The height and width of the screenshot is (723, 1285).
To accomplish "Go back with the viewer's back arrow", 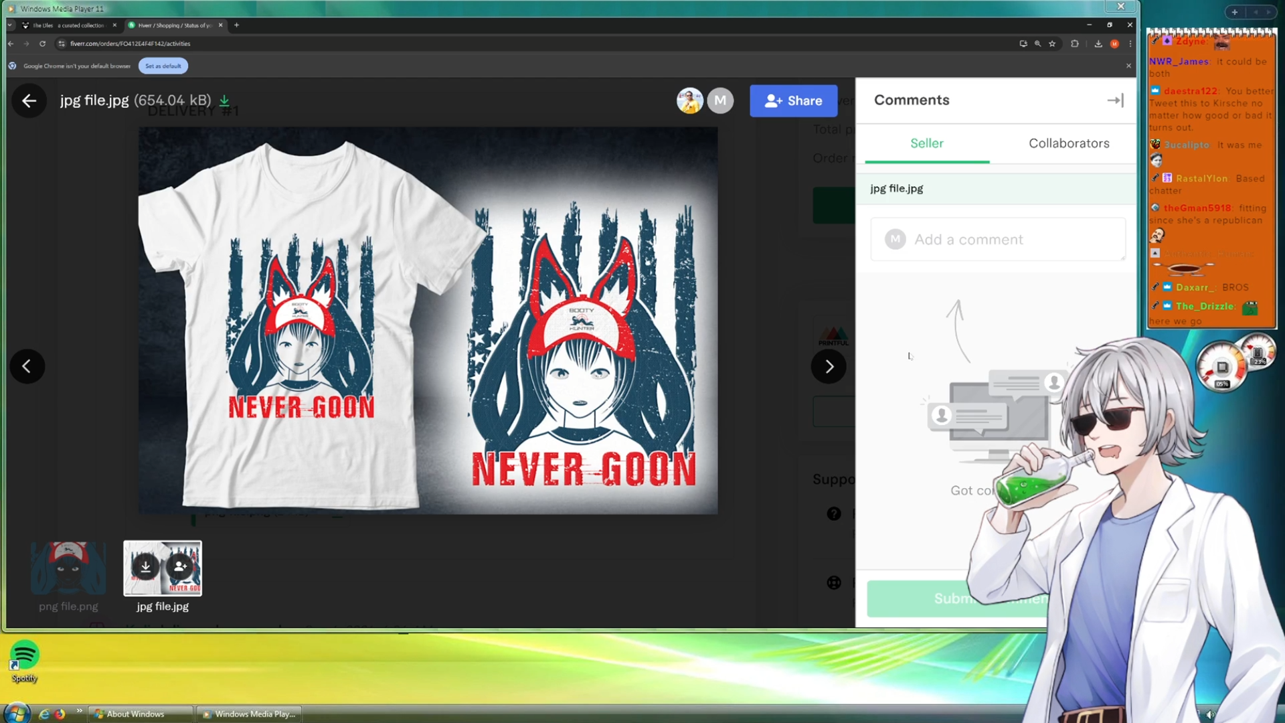I will [x=29, y=101].
